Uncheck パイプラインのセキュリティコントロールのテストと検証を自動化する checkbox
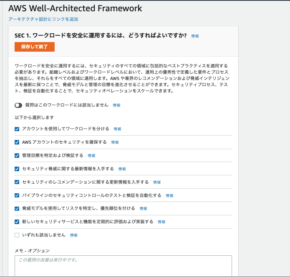The image size is (290, 277). tap(17, 195)
